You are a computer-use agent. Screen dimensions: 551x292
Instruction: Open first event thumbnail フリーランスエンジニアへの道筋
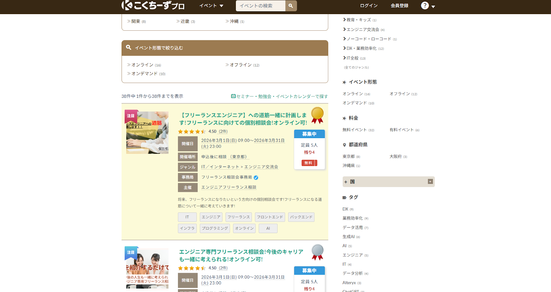point(147,133)
